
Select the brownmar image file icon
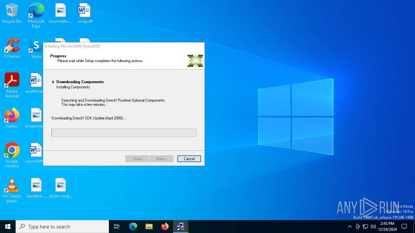[35, 118]
